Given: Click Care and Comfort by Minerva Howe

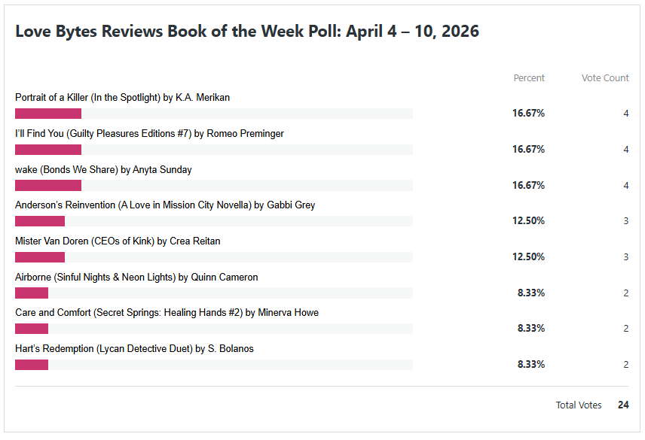Looking at the screenshot, I should coord(167,313).
